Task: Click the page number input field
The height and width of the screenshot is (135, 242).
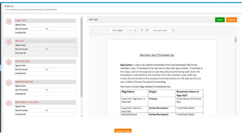Action: [x=109, y=31]
